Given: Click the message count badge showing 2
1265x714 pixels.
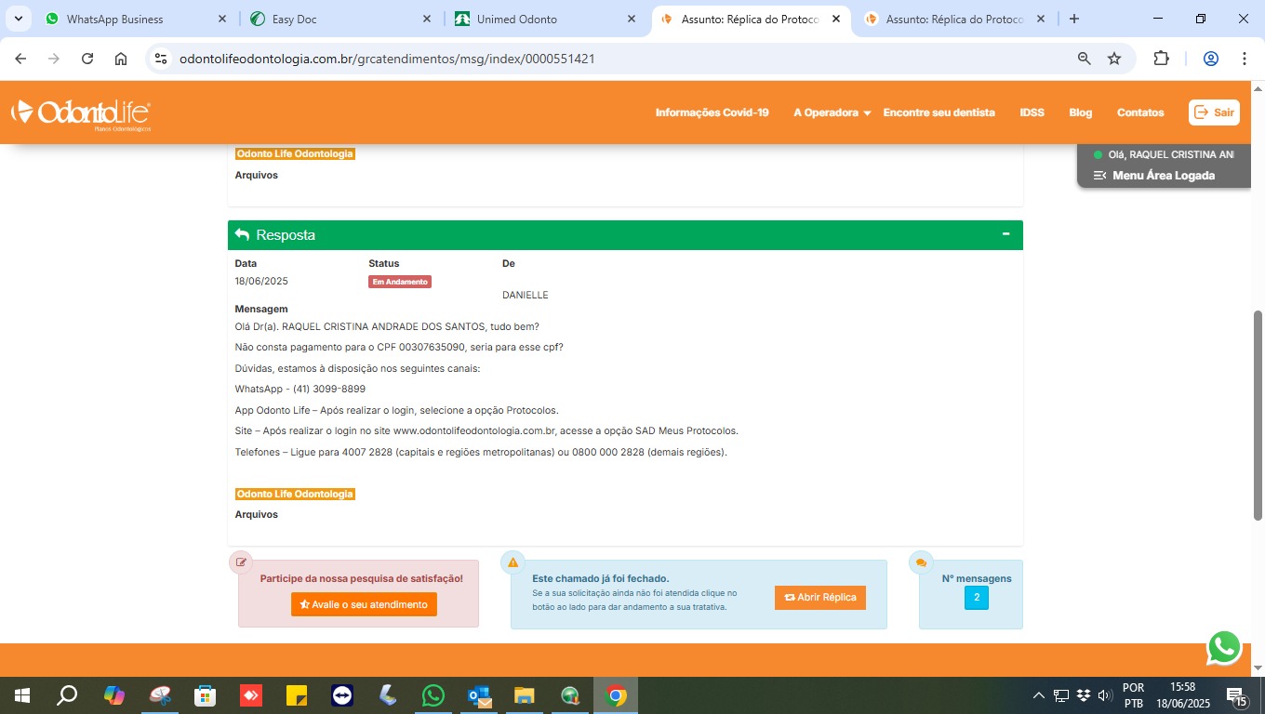Looking at the screenshot, I should tap(977, 598).
